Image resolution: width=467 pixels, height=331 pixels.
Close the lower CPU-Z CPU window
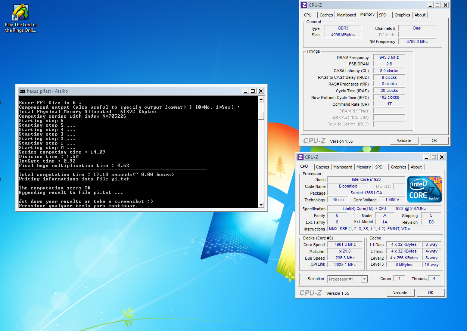[x=442, y=157]
